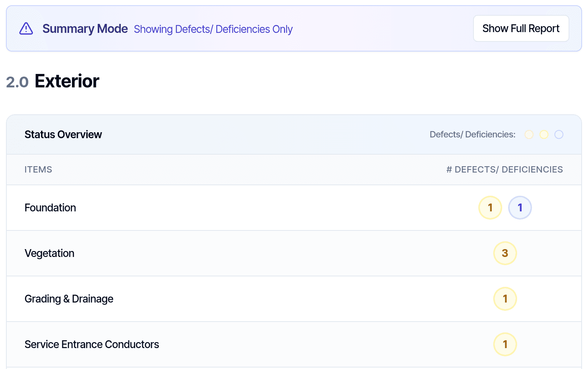The height and width of the screenshot is (369, 588).
Task: Click the solid yellow legend dot
Action: click(x=544, y=134)
